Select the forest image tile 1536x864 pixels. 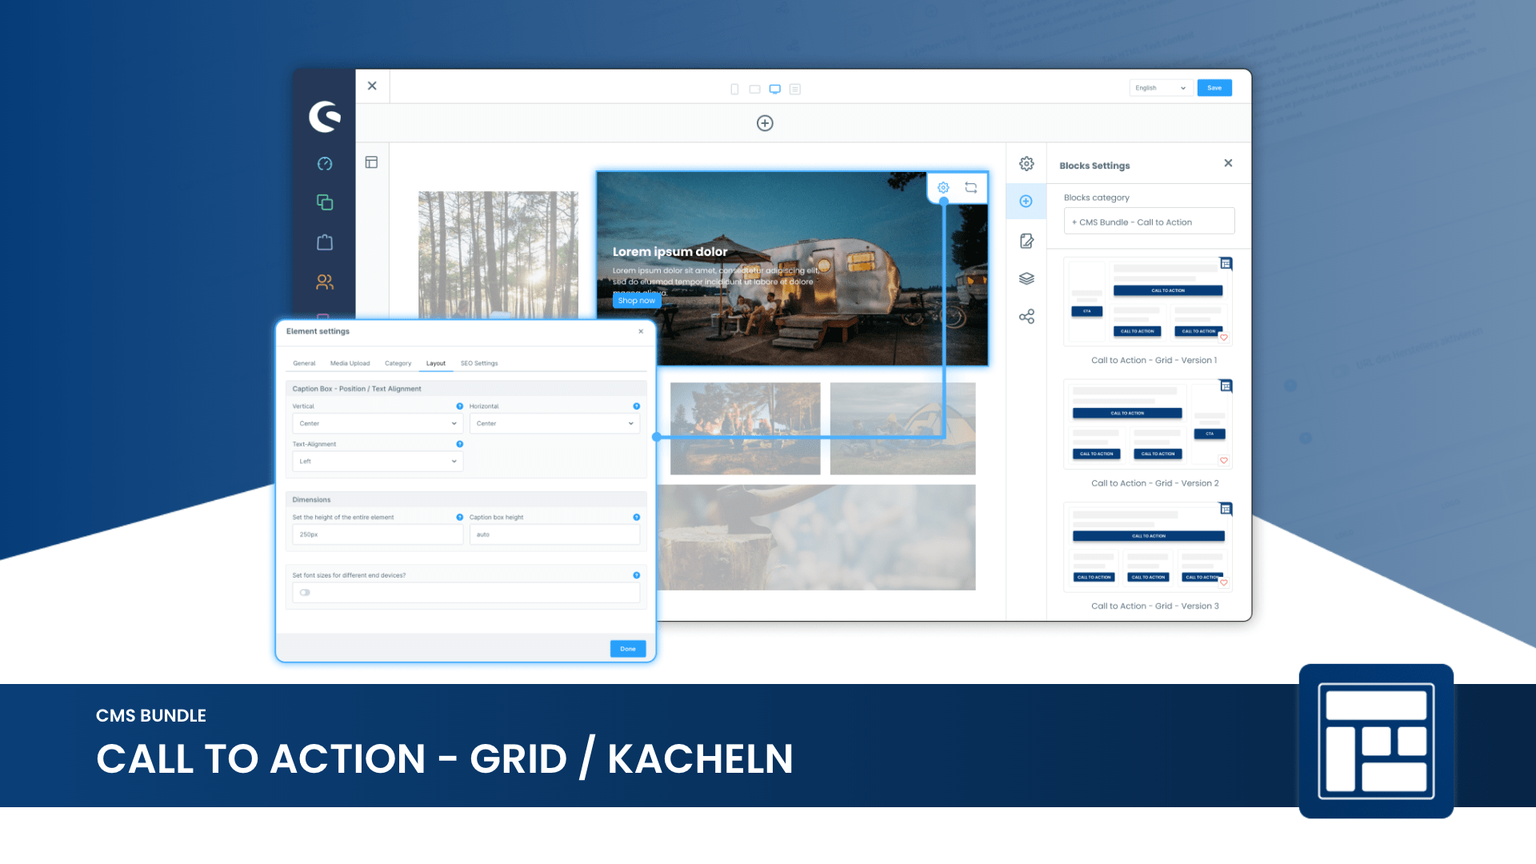coord(498,255)
